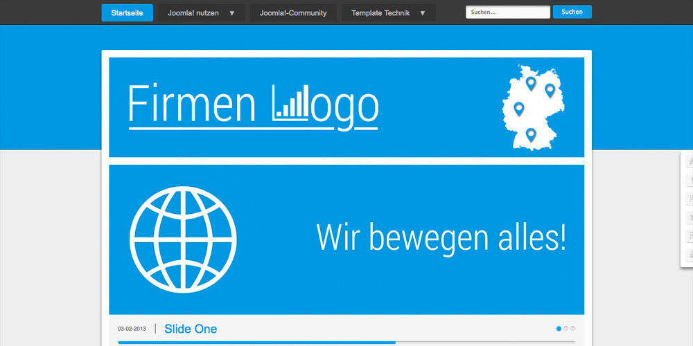Viewport: 693px width, 346px height.
Task: Expand the Joomla! nutzen dropdown arrow
Action: tap(232, 13)
